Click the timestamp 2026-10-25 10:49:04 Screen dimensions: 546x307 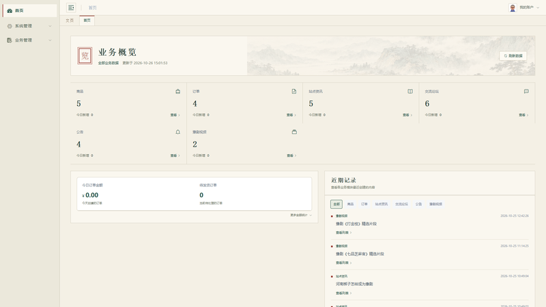click(x=515, y=276)
